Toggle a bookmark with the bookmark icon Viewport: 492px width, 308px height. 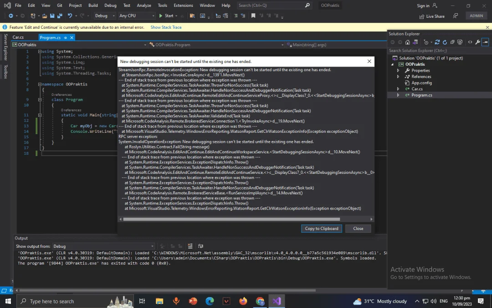253,16
